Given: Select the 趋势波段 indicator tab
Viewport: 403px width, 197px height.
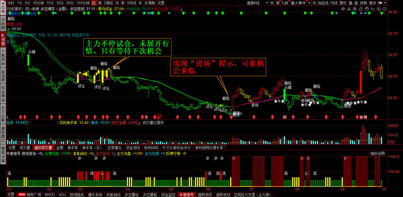Looking at the screenshot, I should (x=205, y=195).
